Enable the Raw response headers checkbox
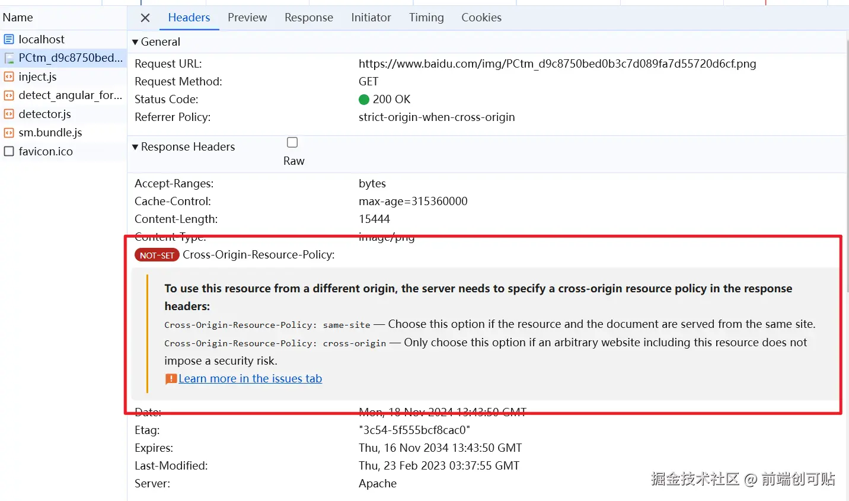 pos(292,142)
